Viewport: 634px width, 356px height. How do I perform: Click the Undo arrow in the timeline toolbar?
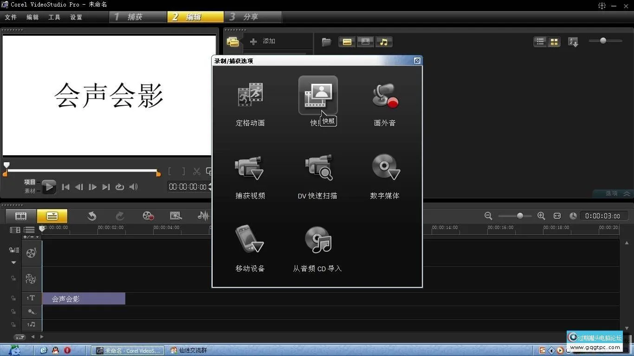tap(92, 216)
